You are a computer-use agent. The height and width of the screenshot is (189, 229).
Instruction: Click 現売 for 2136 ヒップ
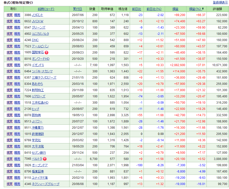point(17,109)
